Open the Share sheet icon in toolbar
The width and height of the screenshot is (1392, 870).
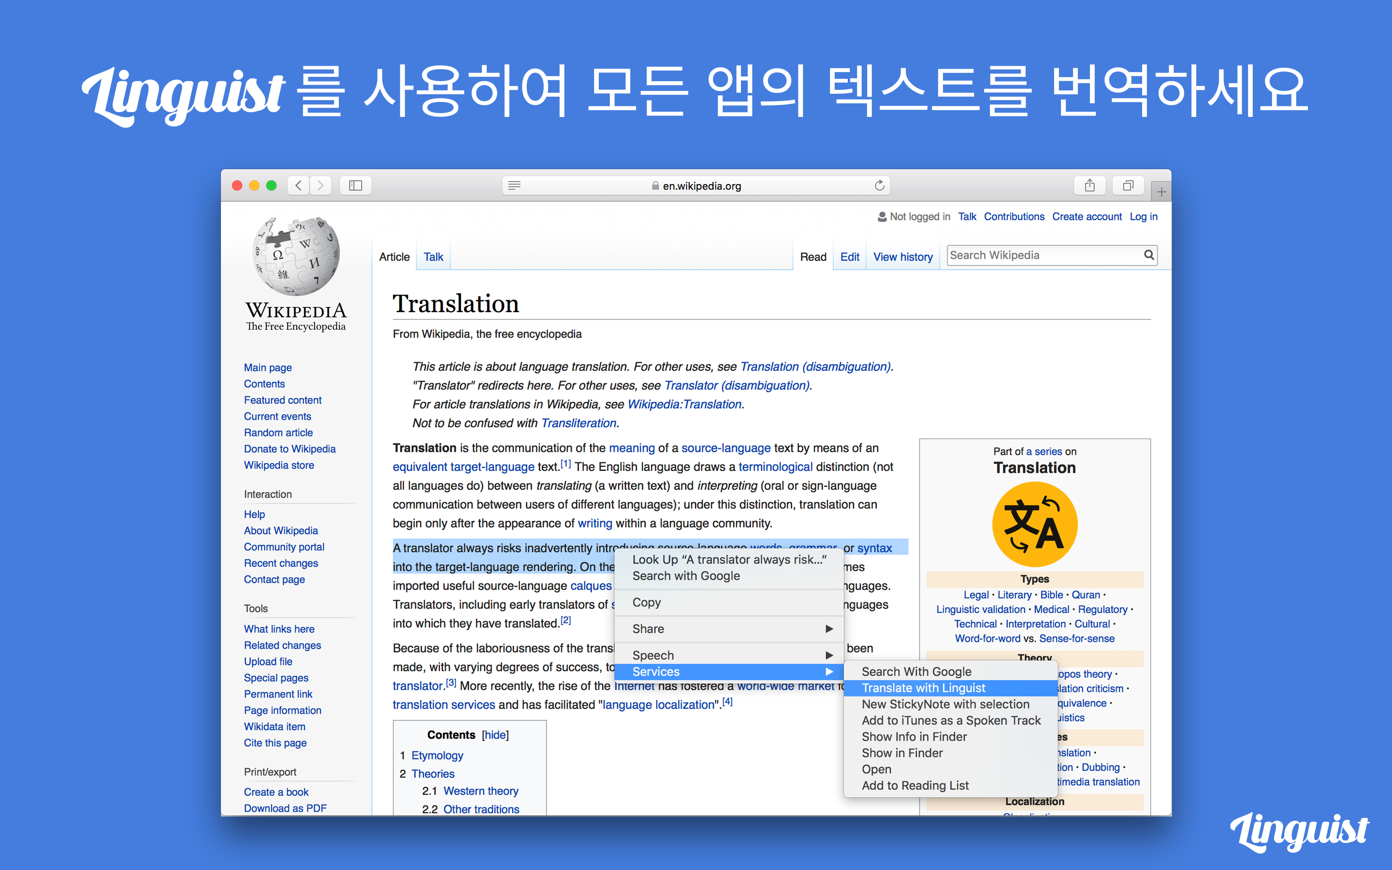point(1089,185)
